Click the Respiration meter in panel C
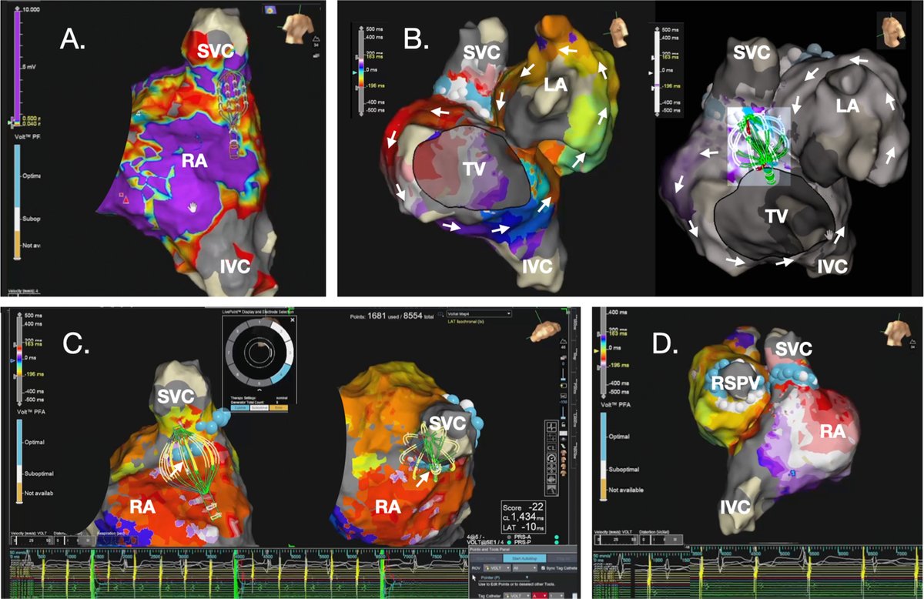This screenshot has height=599, width=924. click(117, 540)
